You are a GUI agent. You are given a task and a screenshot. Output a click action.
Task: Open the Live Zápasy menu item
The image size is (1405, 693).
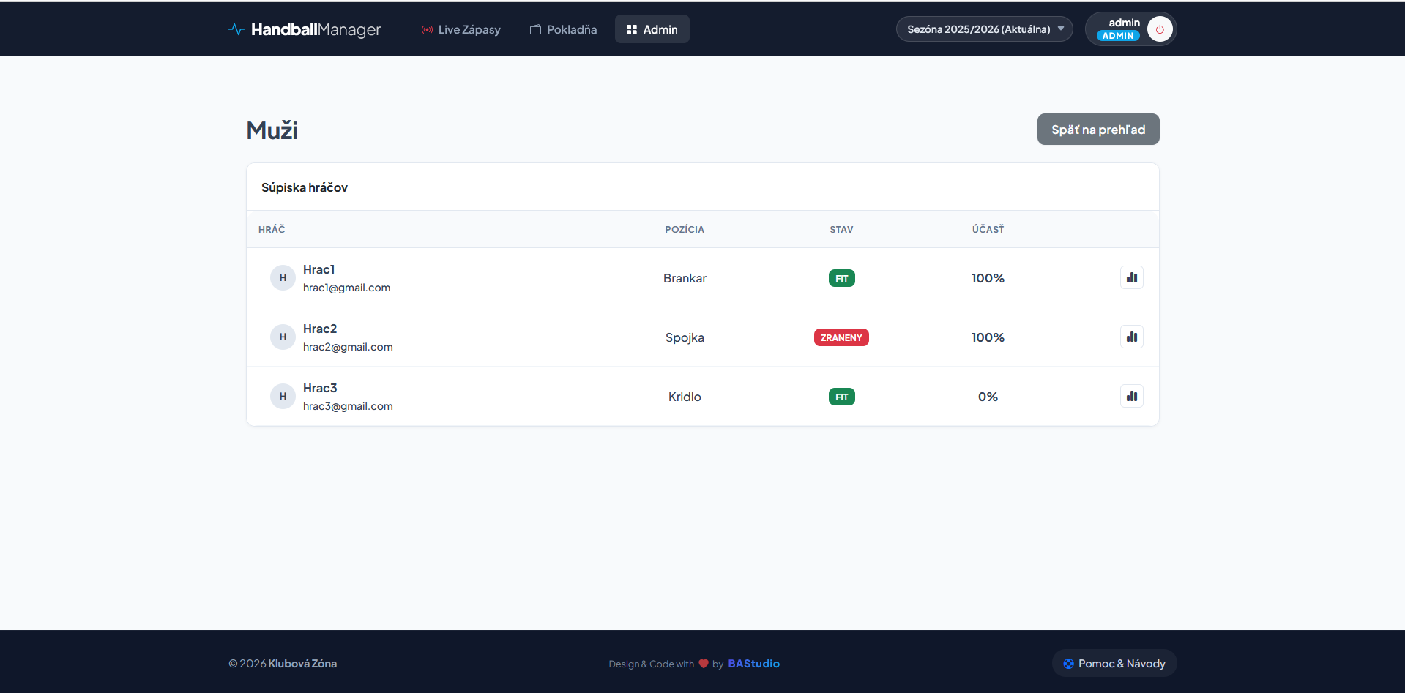coord(461,29)
